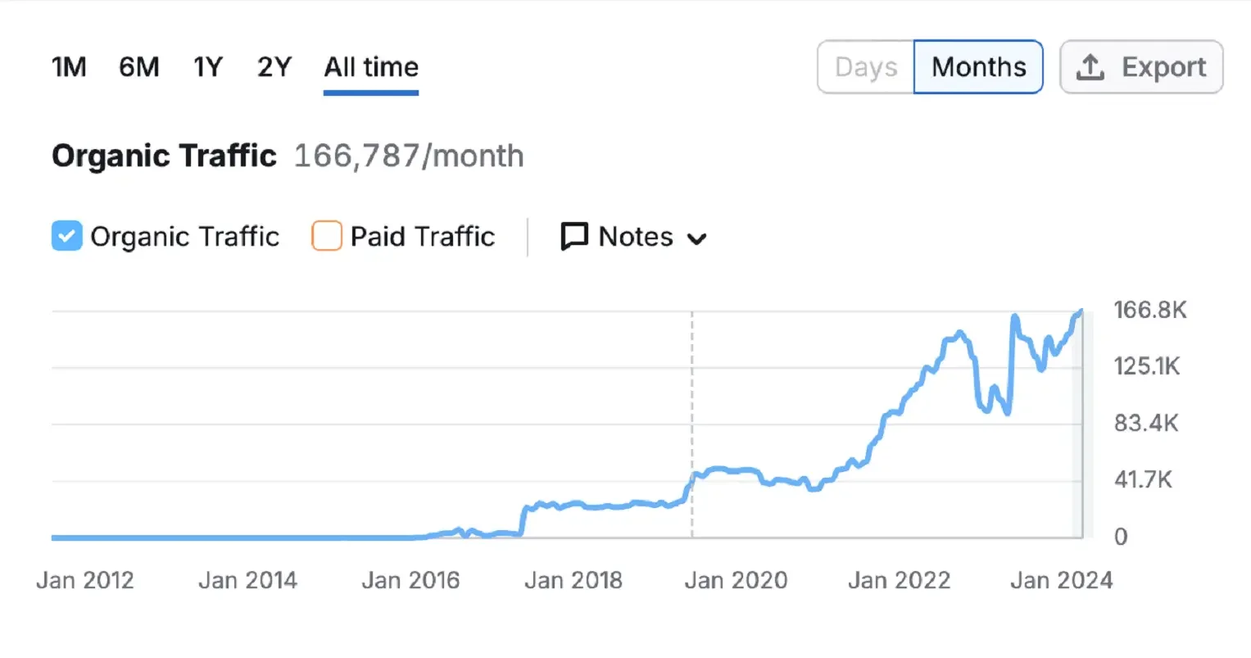The width and height of the screenshot is (1251, 658).
Task: Enable the Paid Traffic checkbox
Action: click(x=326, y=236)
